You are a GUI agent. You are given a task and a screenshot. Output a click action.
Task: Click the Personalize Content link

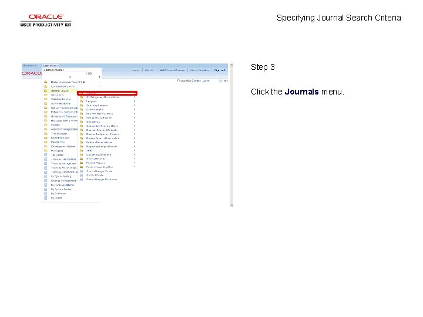click(x=189, y=80)
